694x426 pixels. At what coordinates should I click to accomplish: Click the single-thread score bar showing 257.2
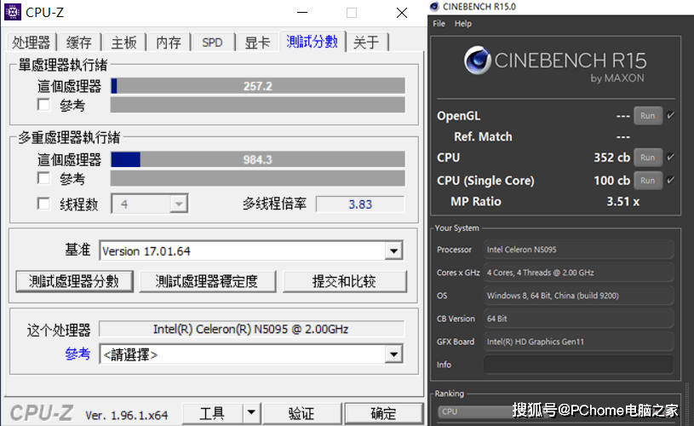[258, 86]
